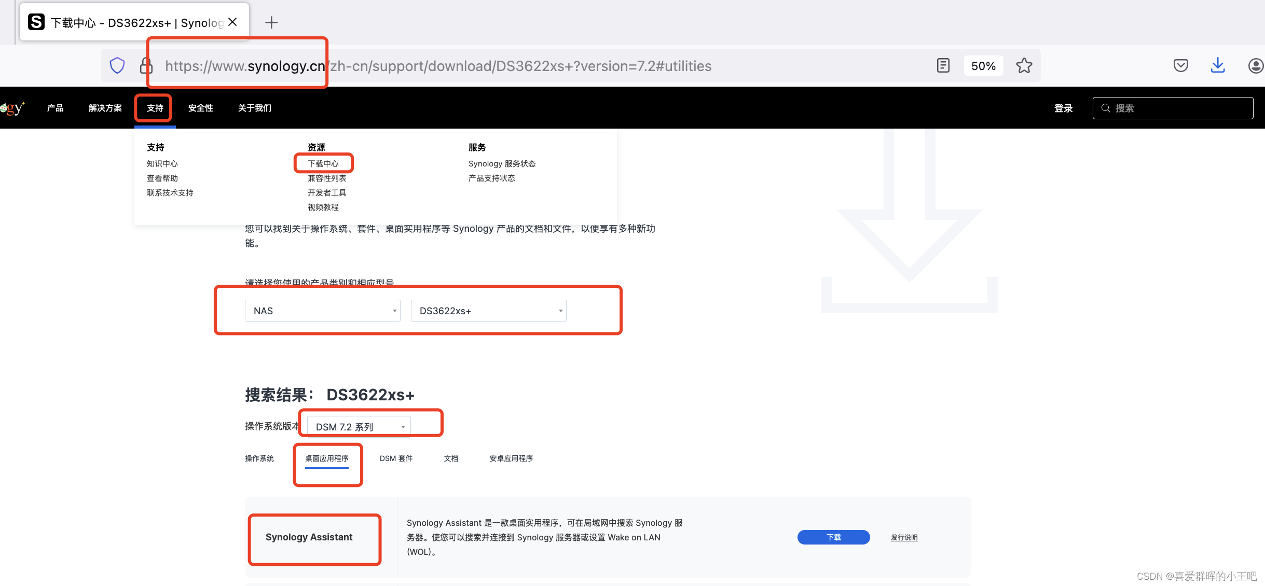Click the blue 下载 button
Screen dimensions: 1265x586
point(833,537)
